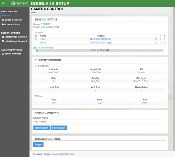This screenshot has height=157, width=175.
Task: Open the web_session_001 folder link
Action: tap(50, 27)
